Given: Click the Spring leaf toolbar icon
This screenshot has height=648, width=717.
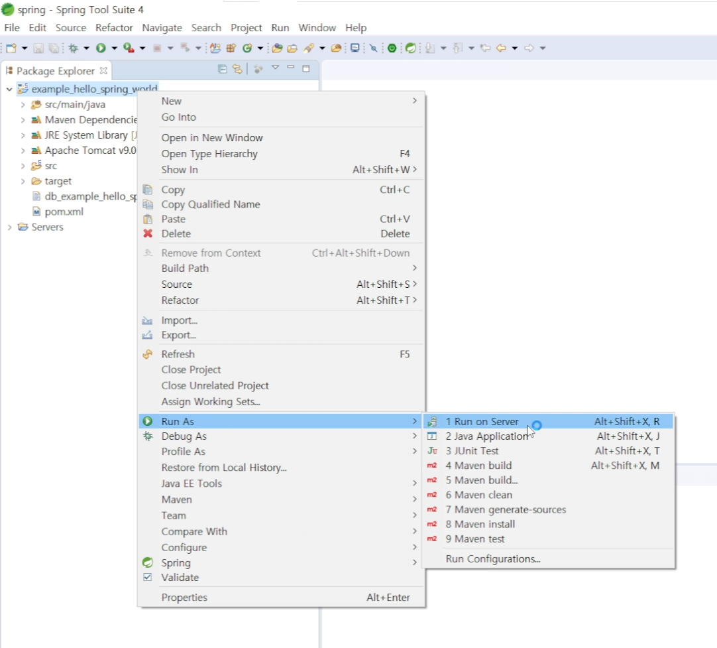Looking at the screenshot, I should 411,48.
